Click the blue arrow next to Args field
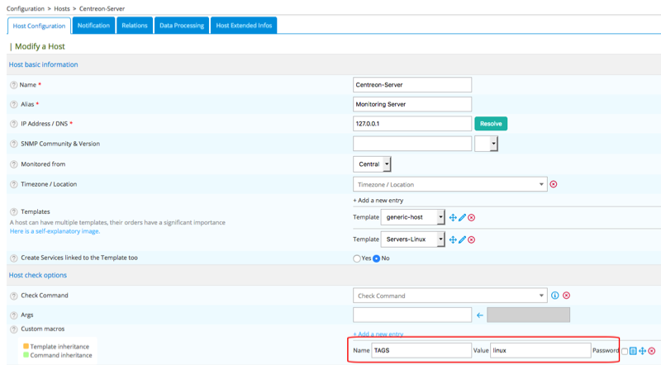Viewport: 661px width, 365px height. (x=479, y=315)
